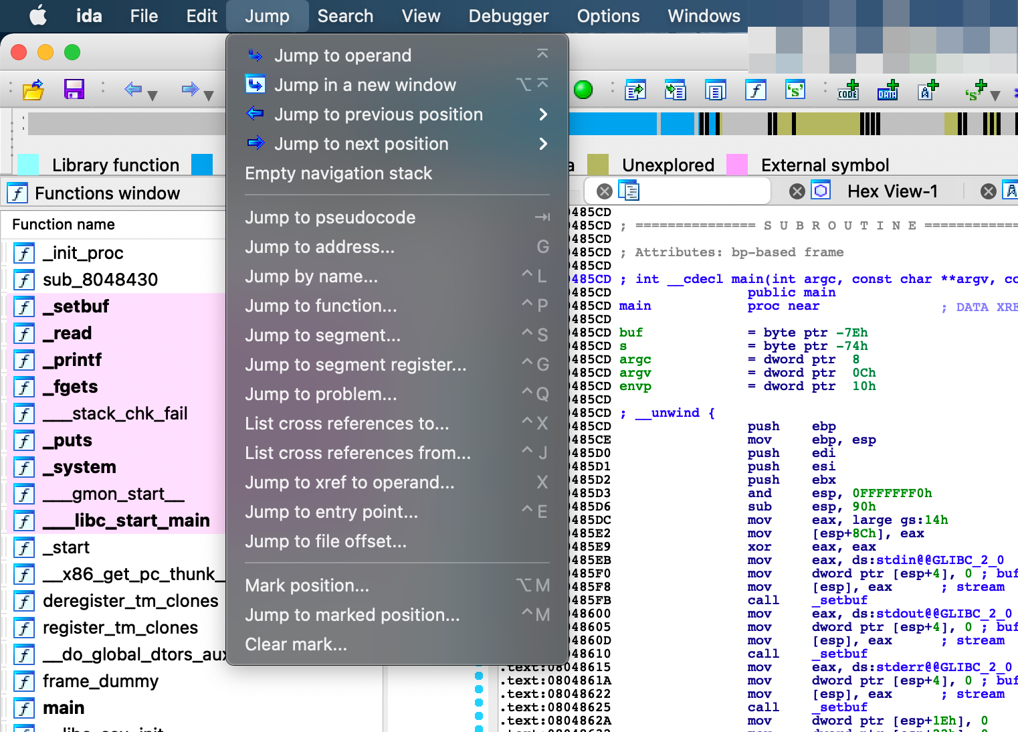Choose Jump by name...

(x=397, y=276)
